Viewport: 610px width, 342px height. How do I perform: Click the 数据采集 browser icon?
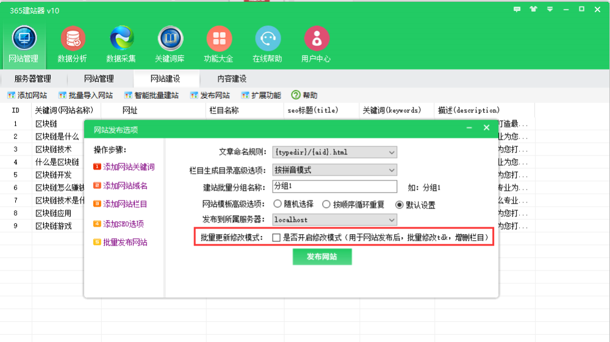(121, 39)
